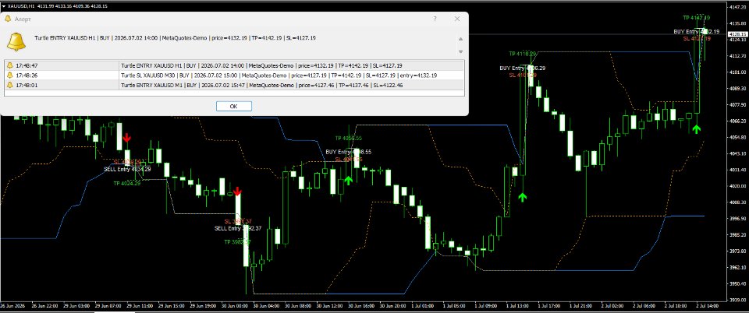Click the green buy arrow near BUY Entry 4106.29
This screenshot has width=749, height=313.
[523, 197]
